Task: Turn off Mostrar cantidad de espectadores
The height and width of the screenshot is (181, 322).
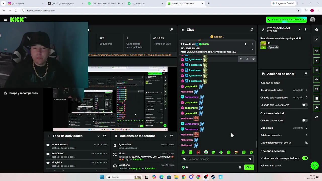Action: point(305,158)
